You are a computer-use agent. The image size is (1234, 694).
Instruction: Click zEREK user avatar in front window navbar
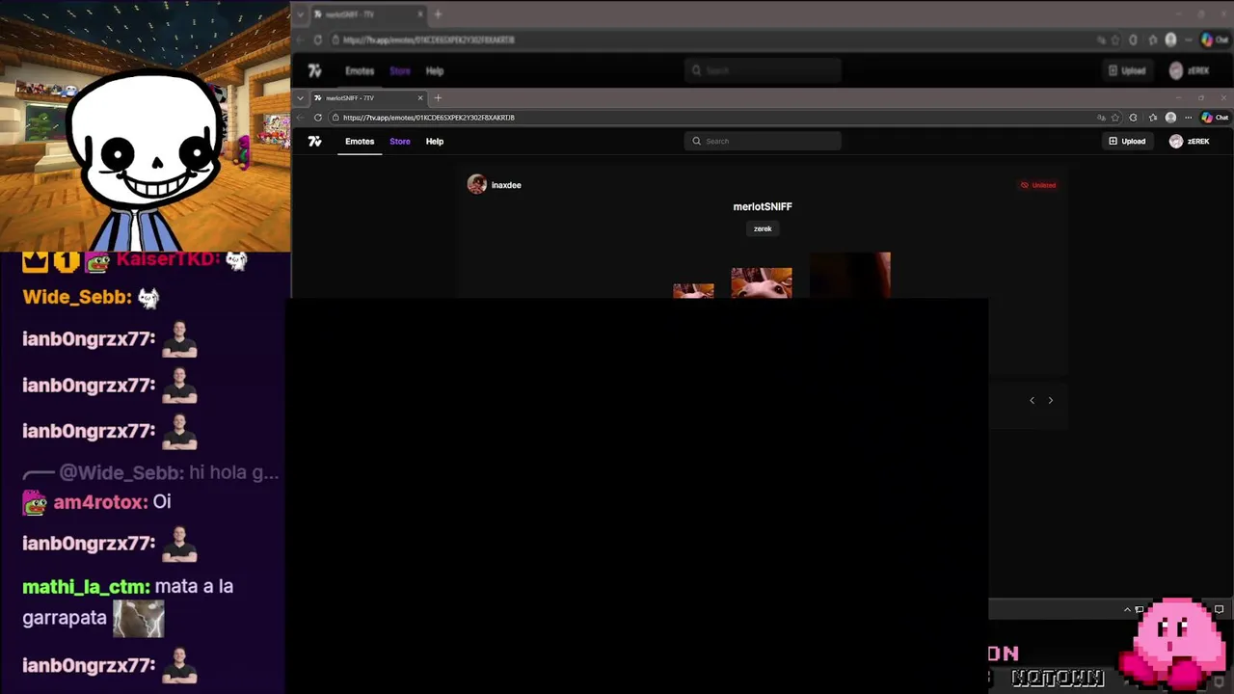tap(1176, 142)
